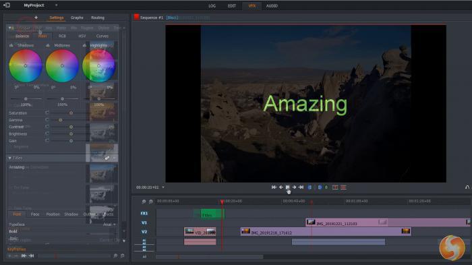Select the RGB color correction tab
Image resolution: width=472 pixels, height=265 pixels.
(62, 36)
